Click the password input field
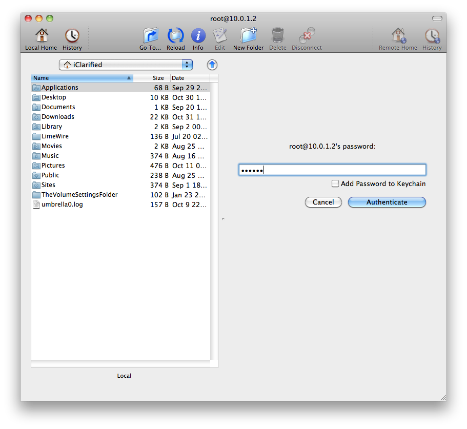The height and width of the screenshot is (429, 467). [332, 170]
